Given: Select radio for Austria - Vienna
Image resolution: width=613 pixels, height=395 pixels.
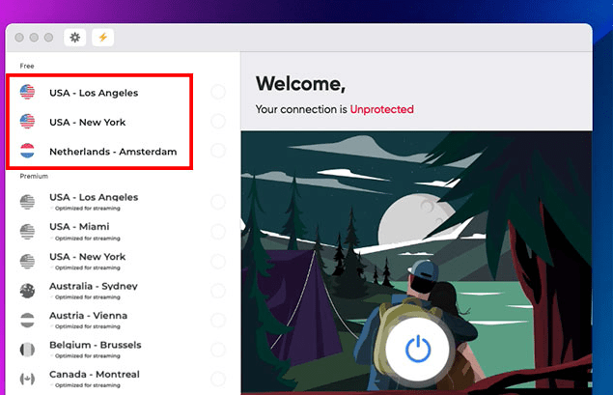Looking at the screenshot, I should coord(218,321).
